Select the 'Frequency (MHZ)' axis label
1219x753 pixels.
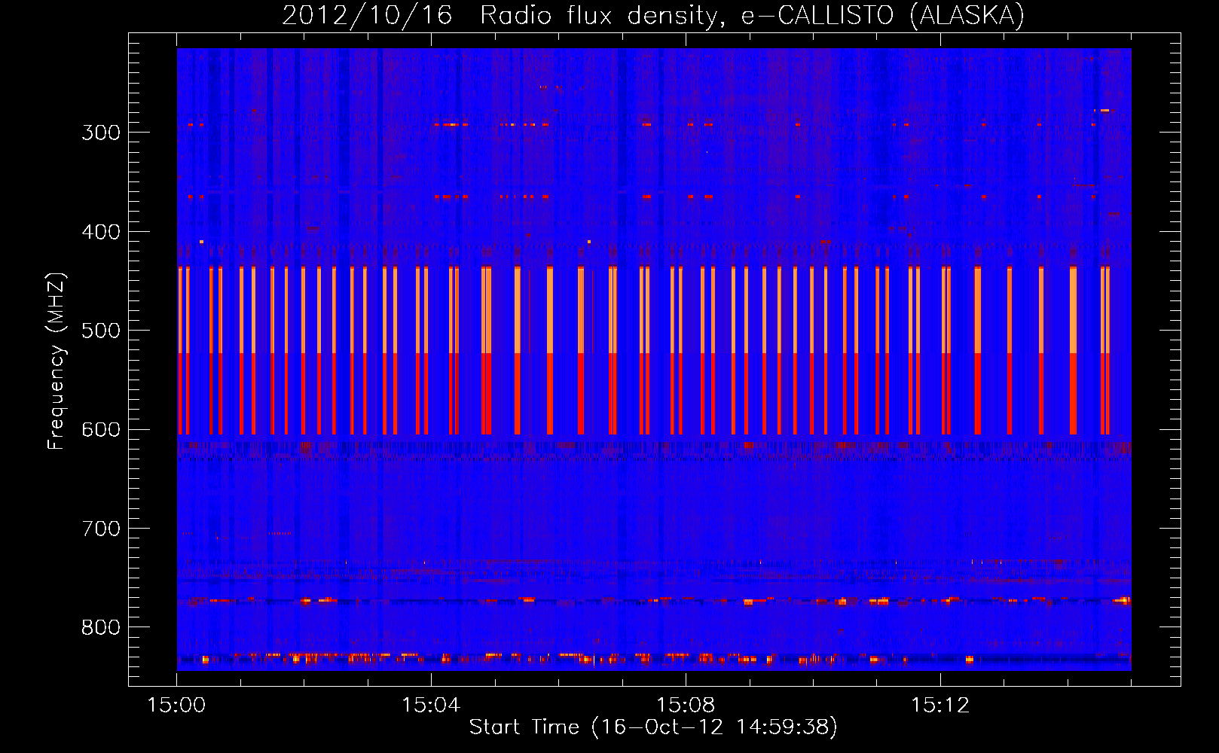(x=57, y=361)
